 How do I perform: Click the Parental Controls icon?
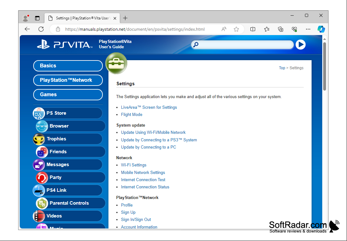click(42, 203)
